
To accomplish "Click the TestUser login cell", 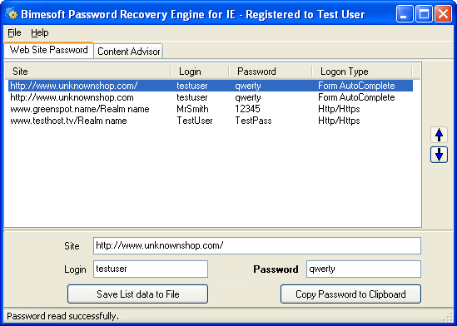I will coord(195,121).
